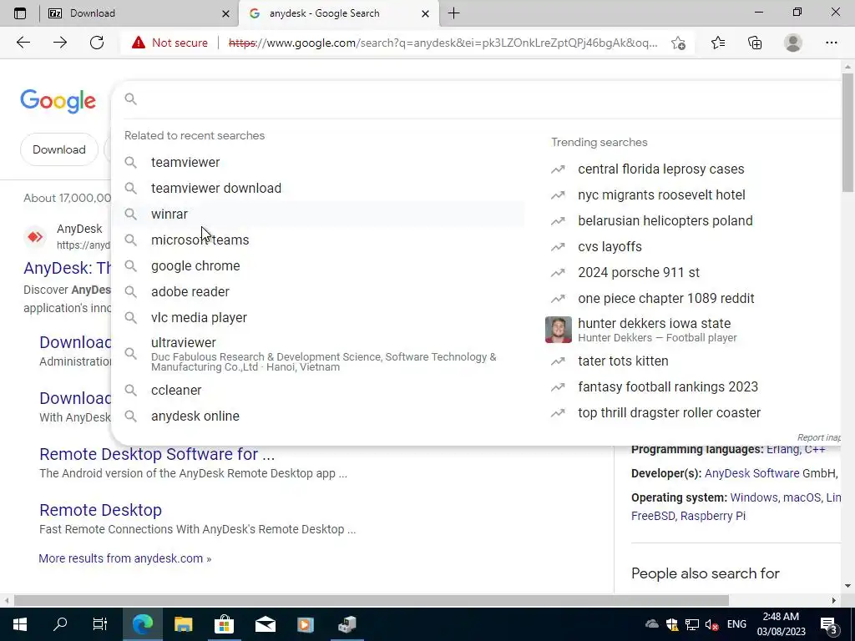Screen dimensions: 855x641
Task: Close the Download tab
Action: [x=225, y=13]
